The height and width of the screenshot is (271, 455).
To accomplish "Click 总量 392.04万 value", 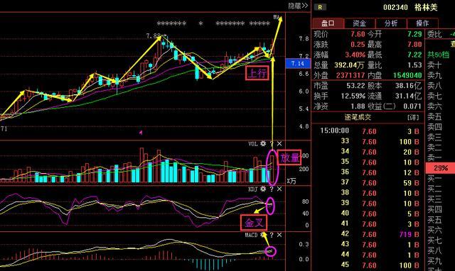I will click(349, 65).
